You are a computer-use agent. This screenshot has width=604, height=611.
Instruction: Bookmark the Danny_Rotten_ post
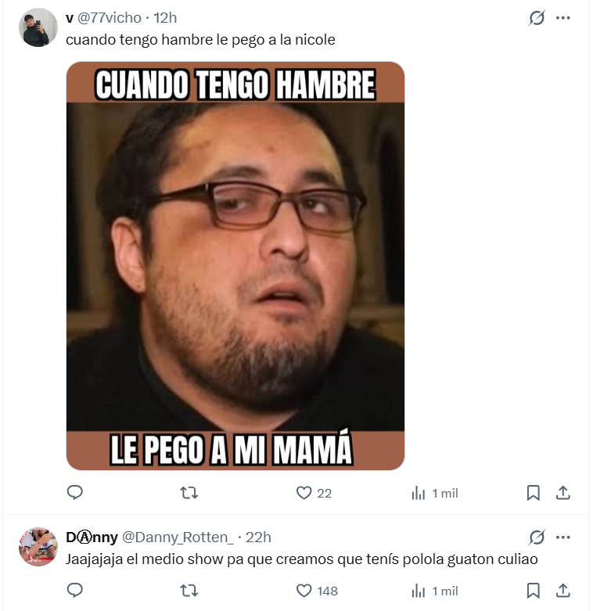pyautogui.click(x=533, y=591)
